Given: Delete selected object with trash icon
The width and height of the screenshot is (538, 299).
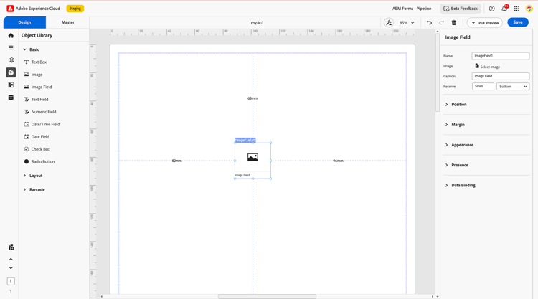Looking at the screenshot, I should point(454,23).
